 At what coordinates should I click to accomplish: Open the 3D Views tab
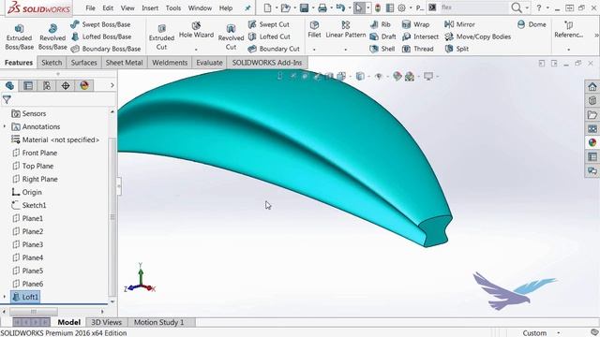point(106,322)
